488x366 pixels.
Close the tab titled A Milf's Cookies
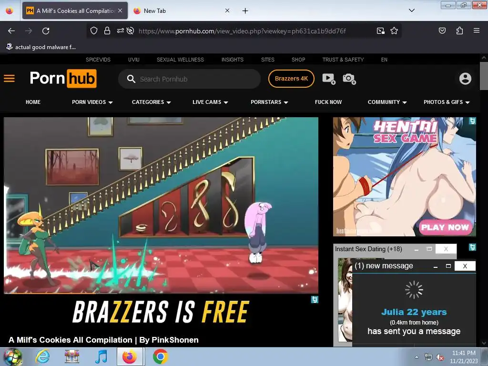[x=120, y=10]
